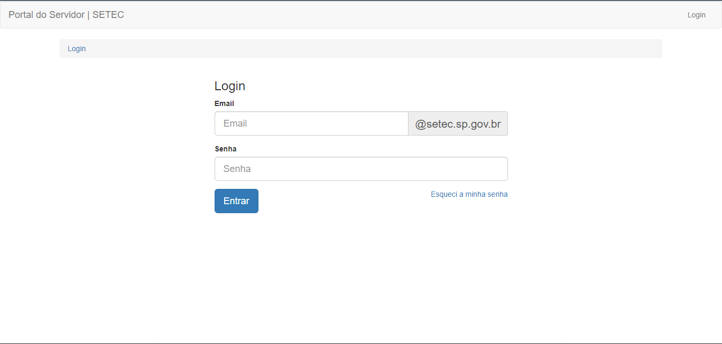Click the Login heading of the form
Screen dimensions: 722x344
point(230,86)
